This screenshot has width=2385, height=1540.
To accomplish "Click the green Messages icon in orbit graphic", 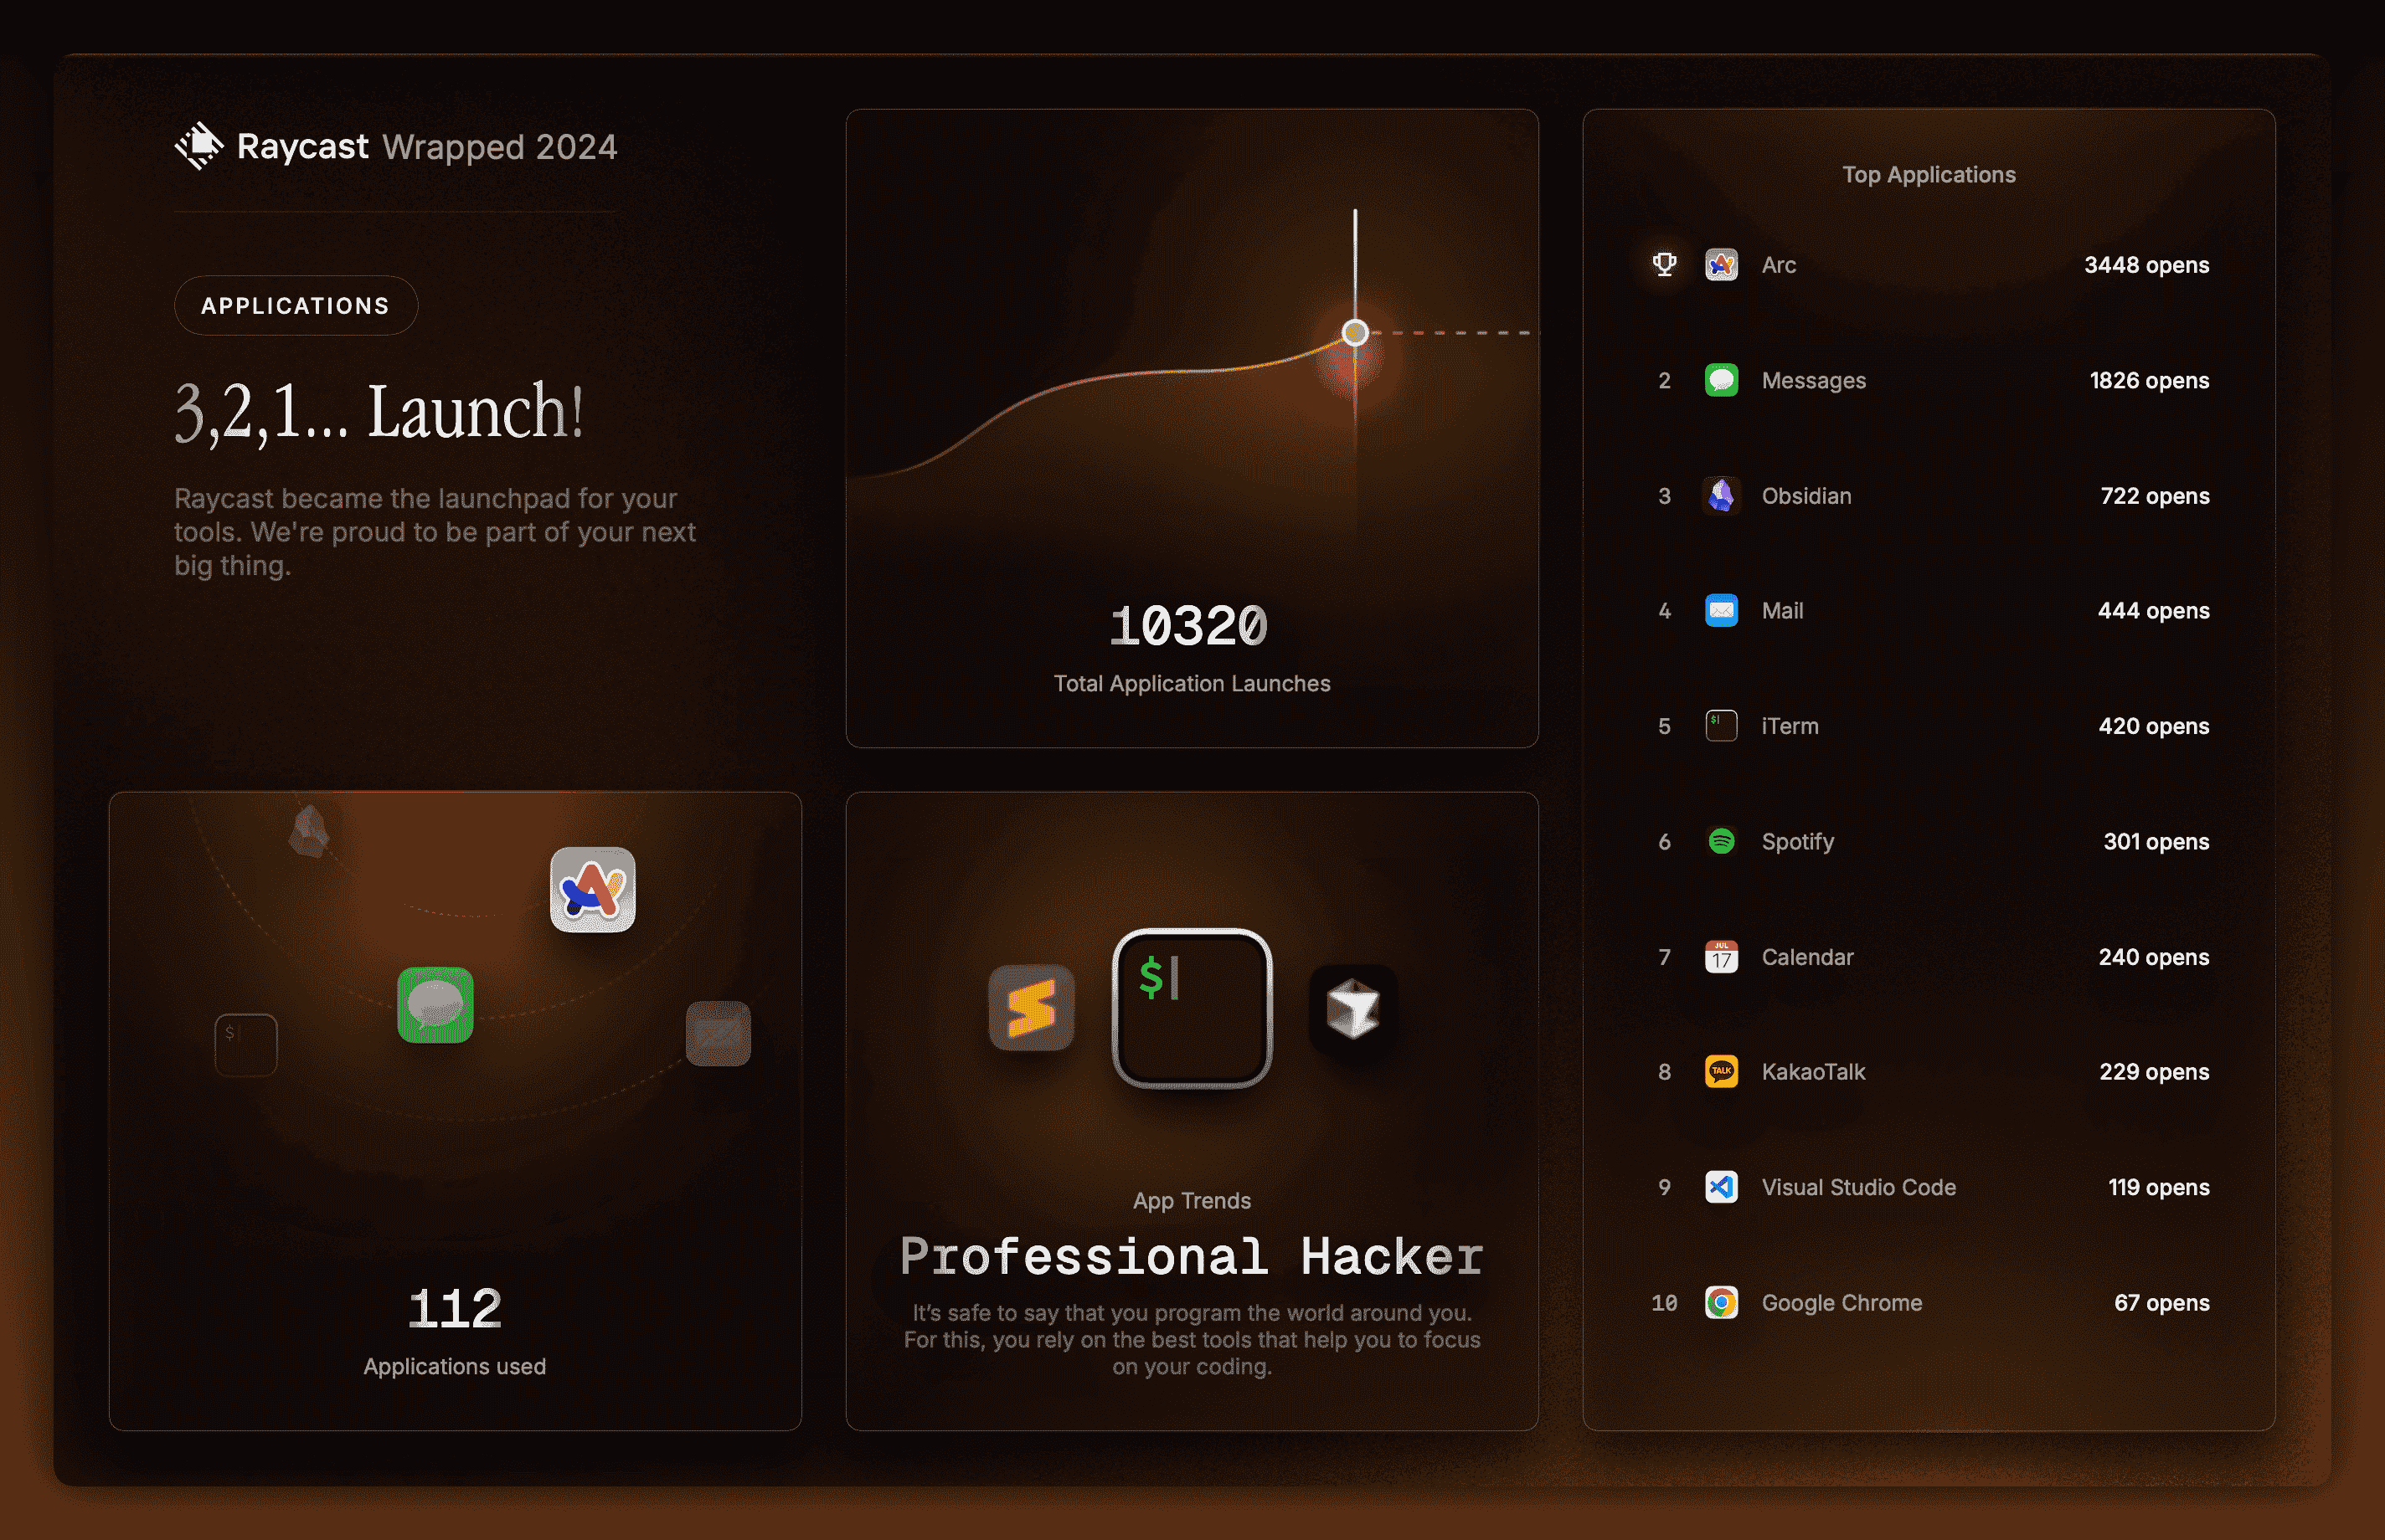I will pos(435,1005).
